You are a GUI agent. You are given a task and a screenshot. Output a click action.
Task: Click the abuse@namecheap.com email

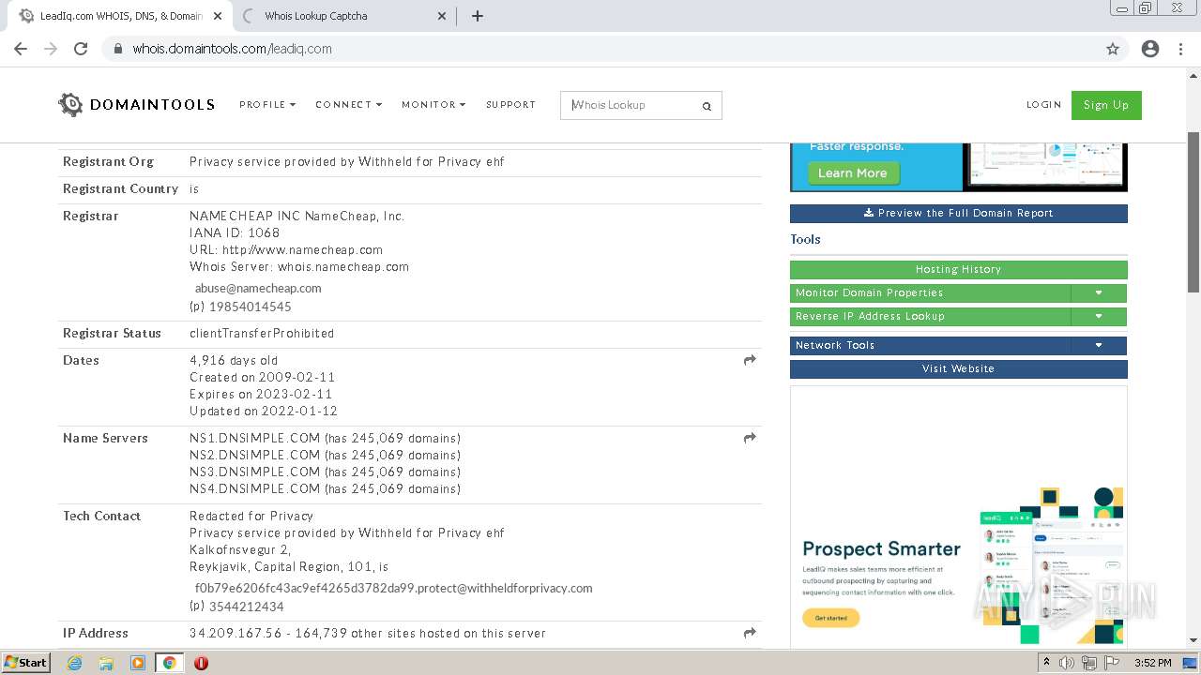pos(258,288)
